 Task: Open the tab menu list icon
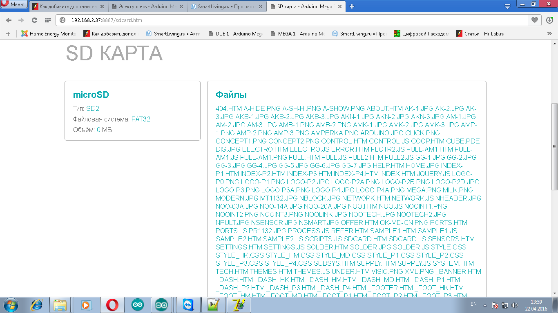click(x=507, y=7)
